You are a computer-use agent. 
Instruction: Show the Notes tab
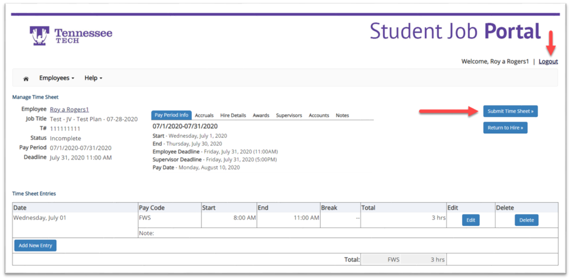[x=342, y=116]
